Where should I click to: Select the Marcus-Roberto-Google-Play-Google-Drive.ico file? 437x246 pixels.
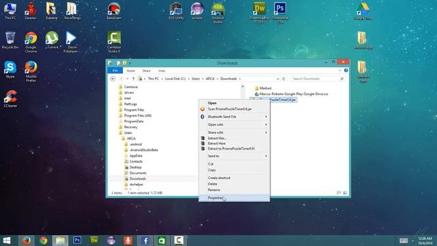(294, 94)
